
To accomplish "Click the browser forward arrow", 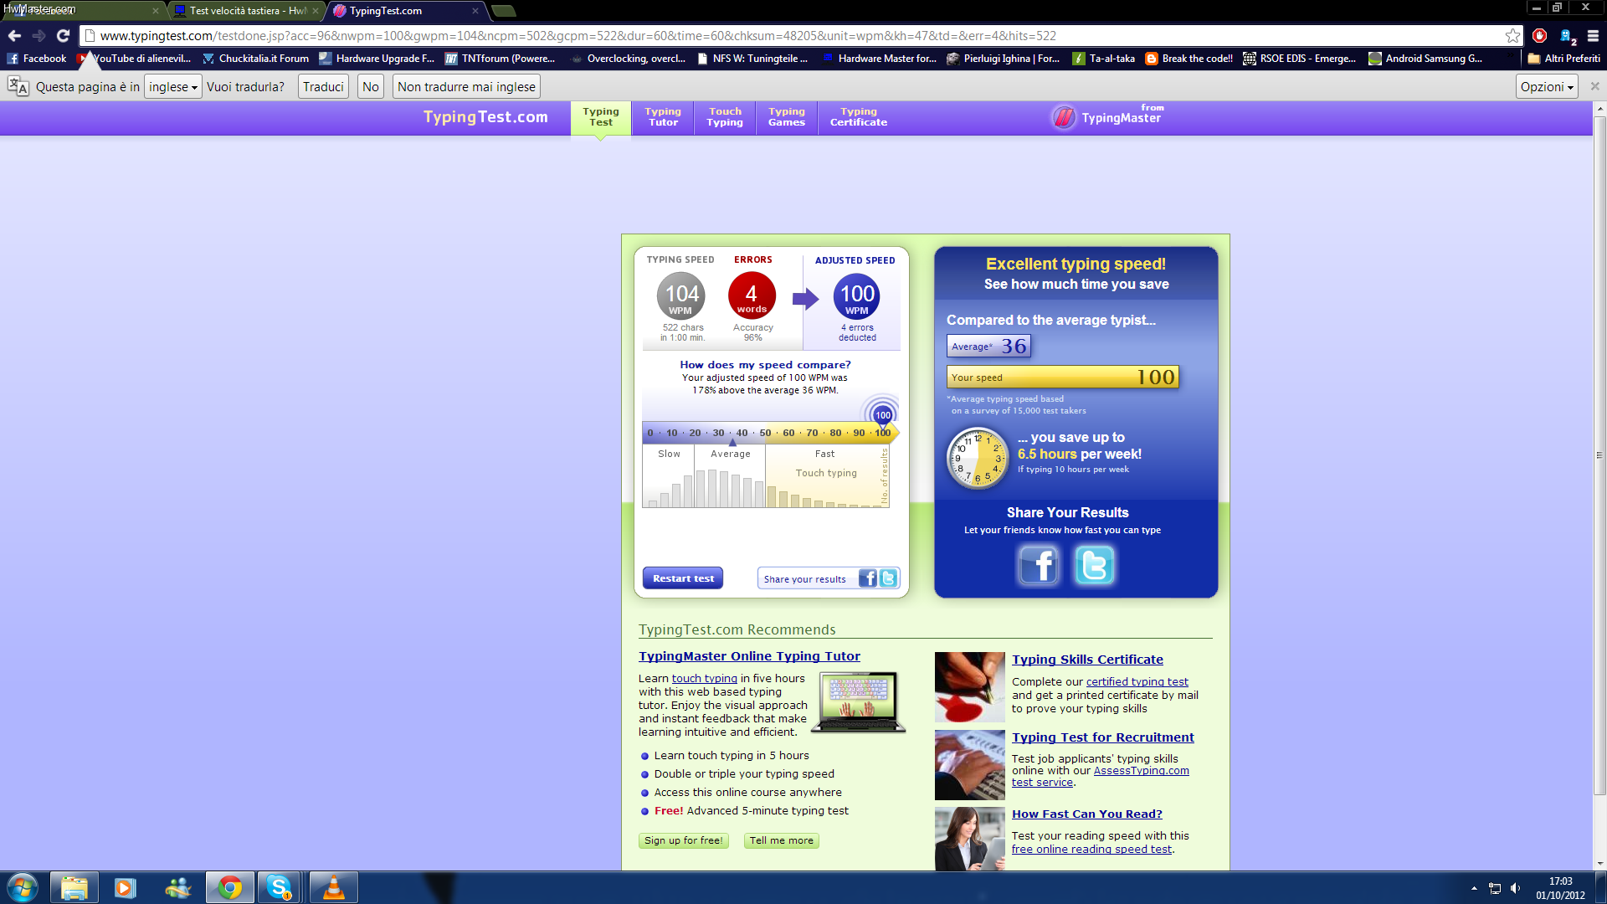I will click(x=39, y=35).
